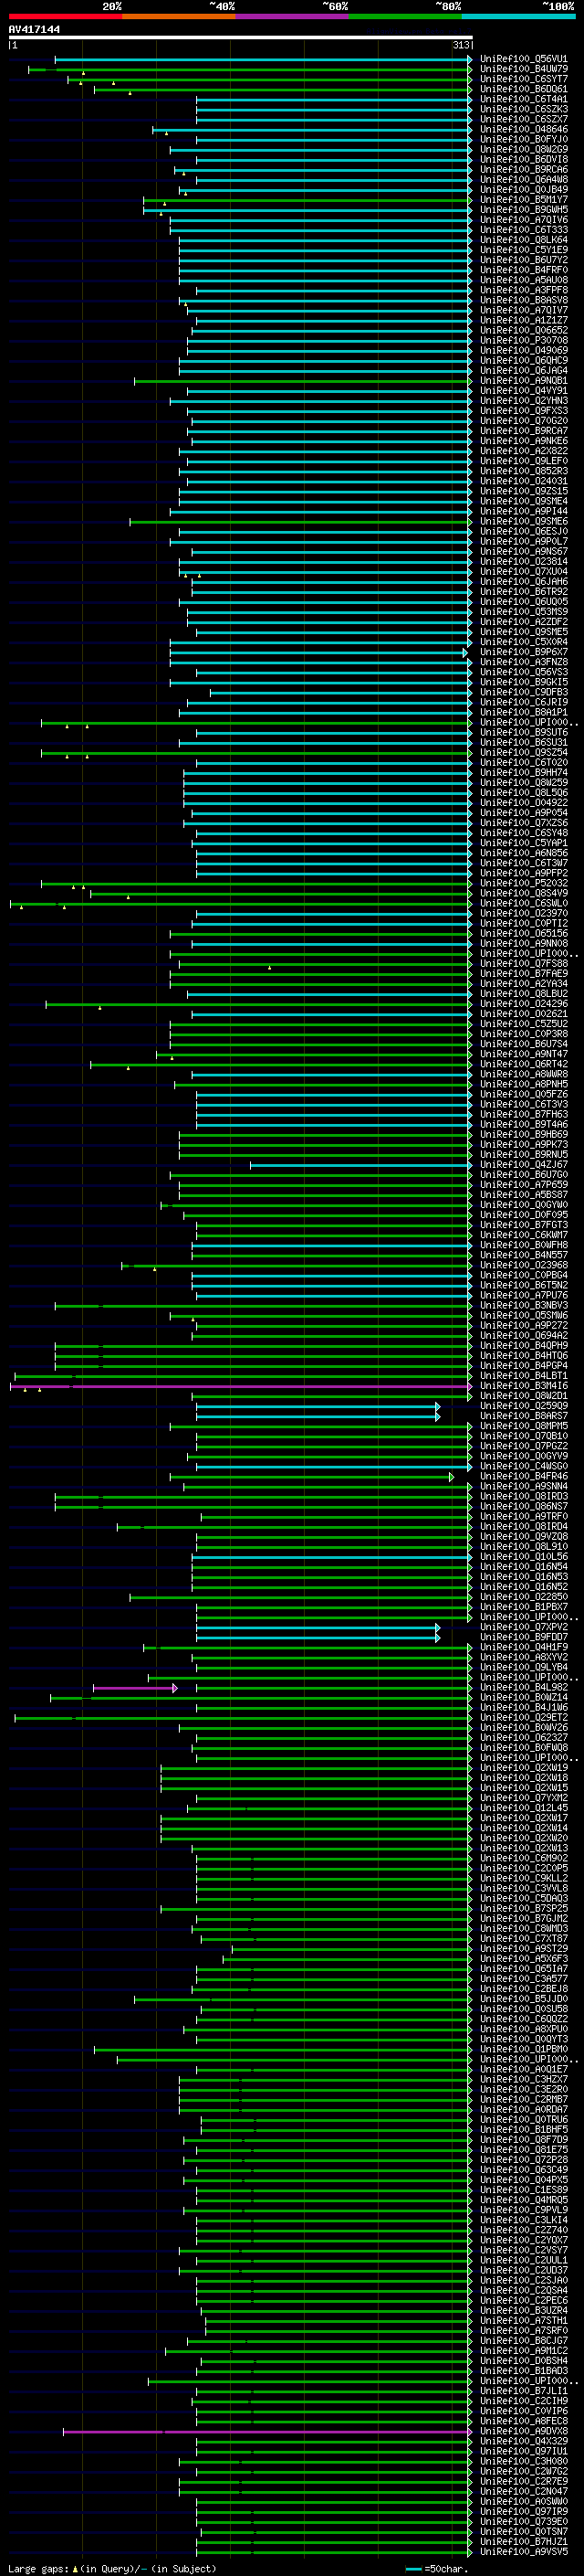The image size is (584, 2576).
Task: Click the UniRef100_B4FR46 hit label
Action: click(x=524, y=1476)
